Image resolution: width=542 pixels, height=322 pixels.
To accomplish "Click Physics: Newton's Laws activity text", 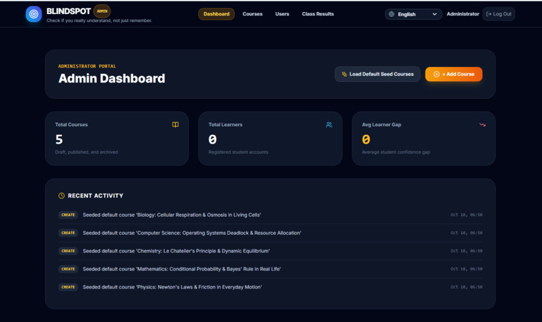I will (172, 287).
